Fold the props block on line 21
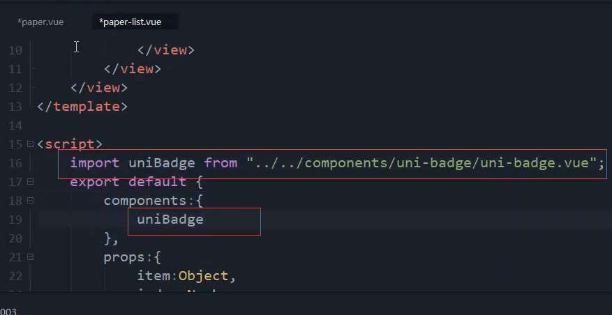 pos(30,257)
